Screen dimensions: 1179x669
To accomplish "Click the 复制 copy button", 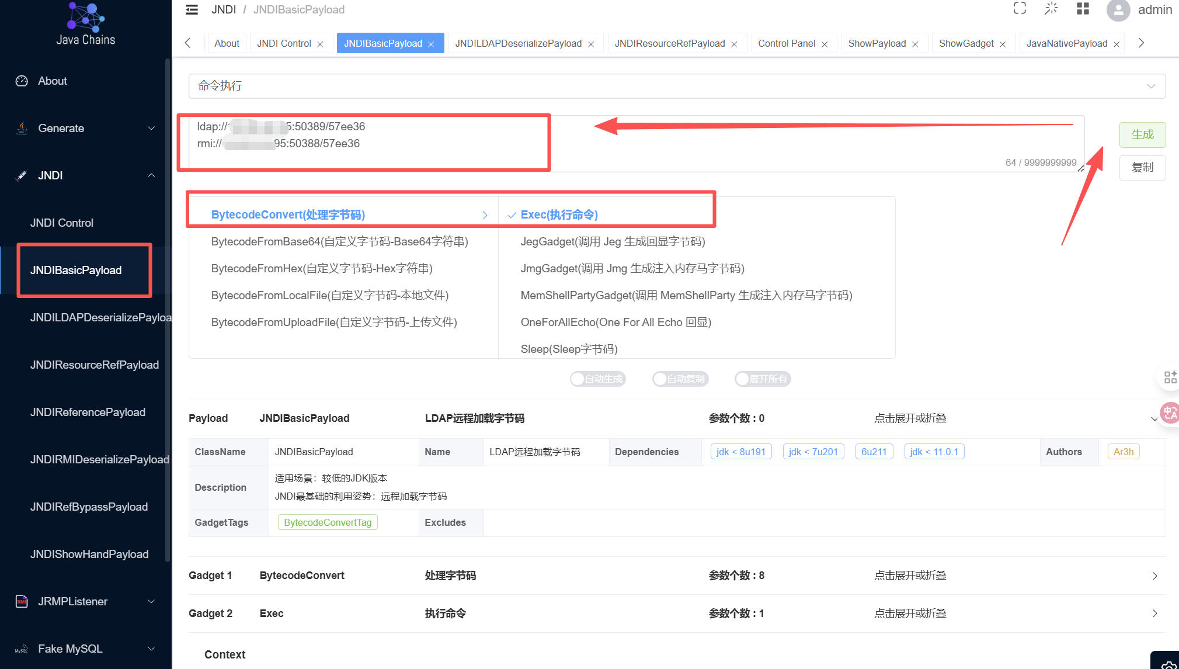I will [x=1142, y=168].
